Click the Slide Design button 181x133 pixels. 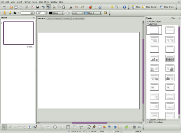coord(150,7)
